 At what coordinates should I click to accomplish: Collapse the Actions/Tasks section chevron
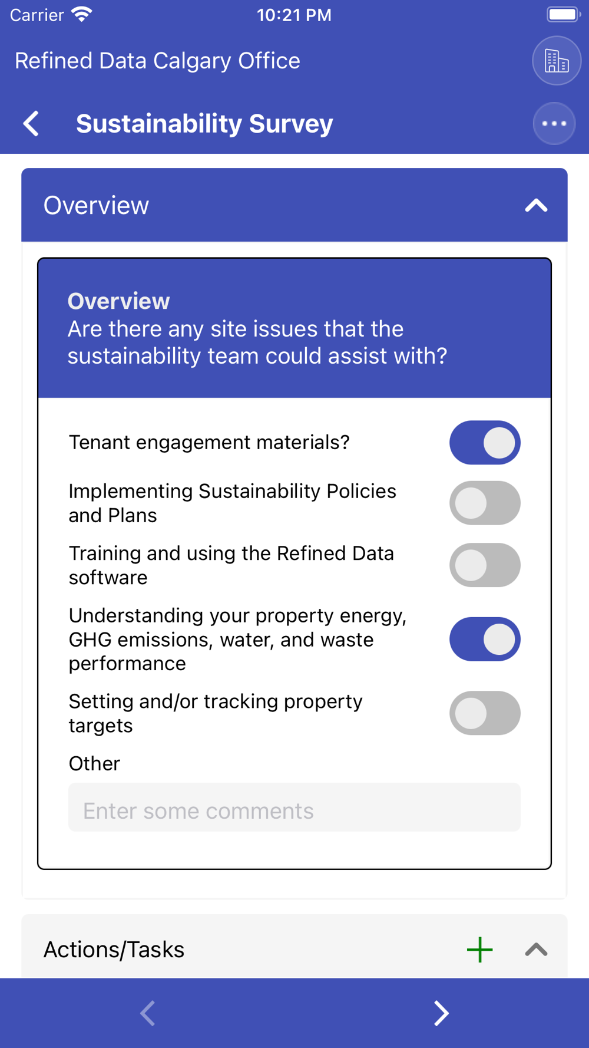536,950
